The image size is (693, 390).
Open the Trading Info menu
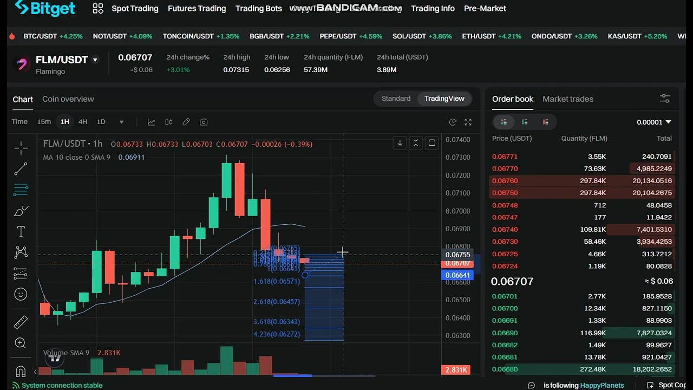click(x=433, y=9)
